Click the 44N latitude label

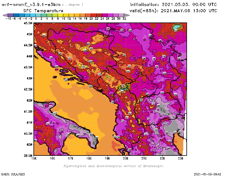[x=29, y=56]
